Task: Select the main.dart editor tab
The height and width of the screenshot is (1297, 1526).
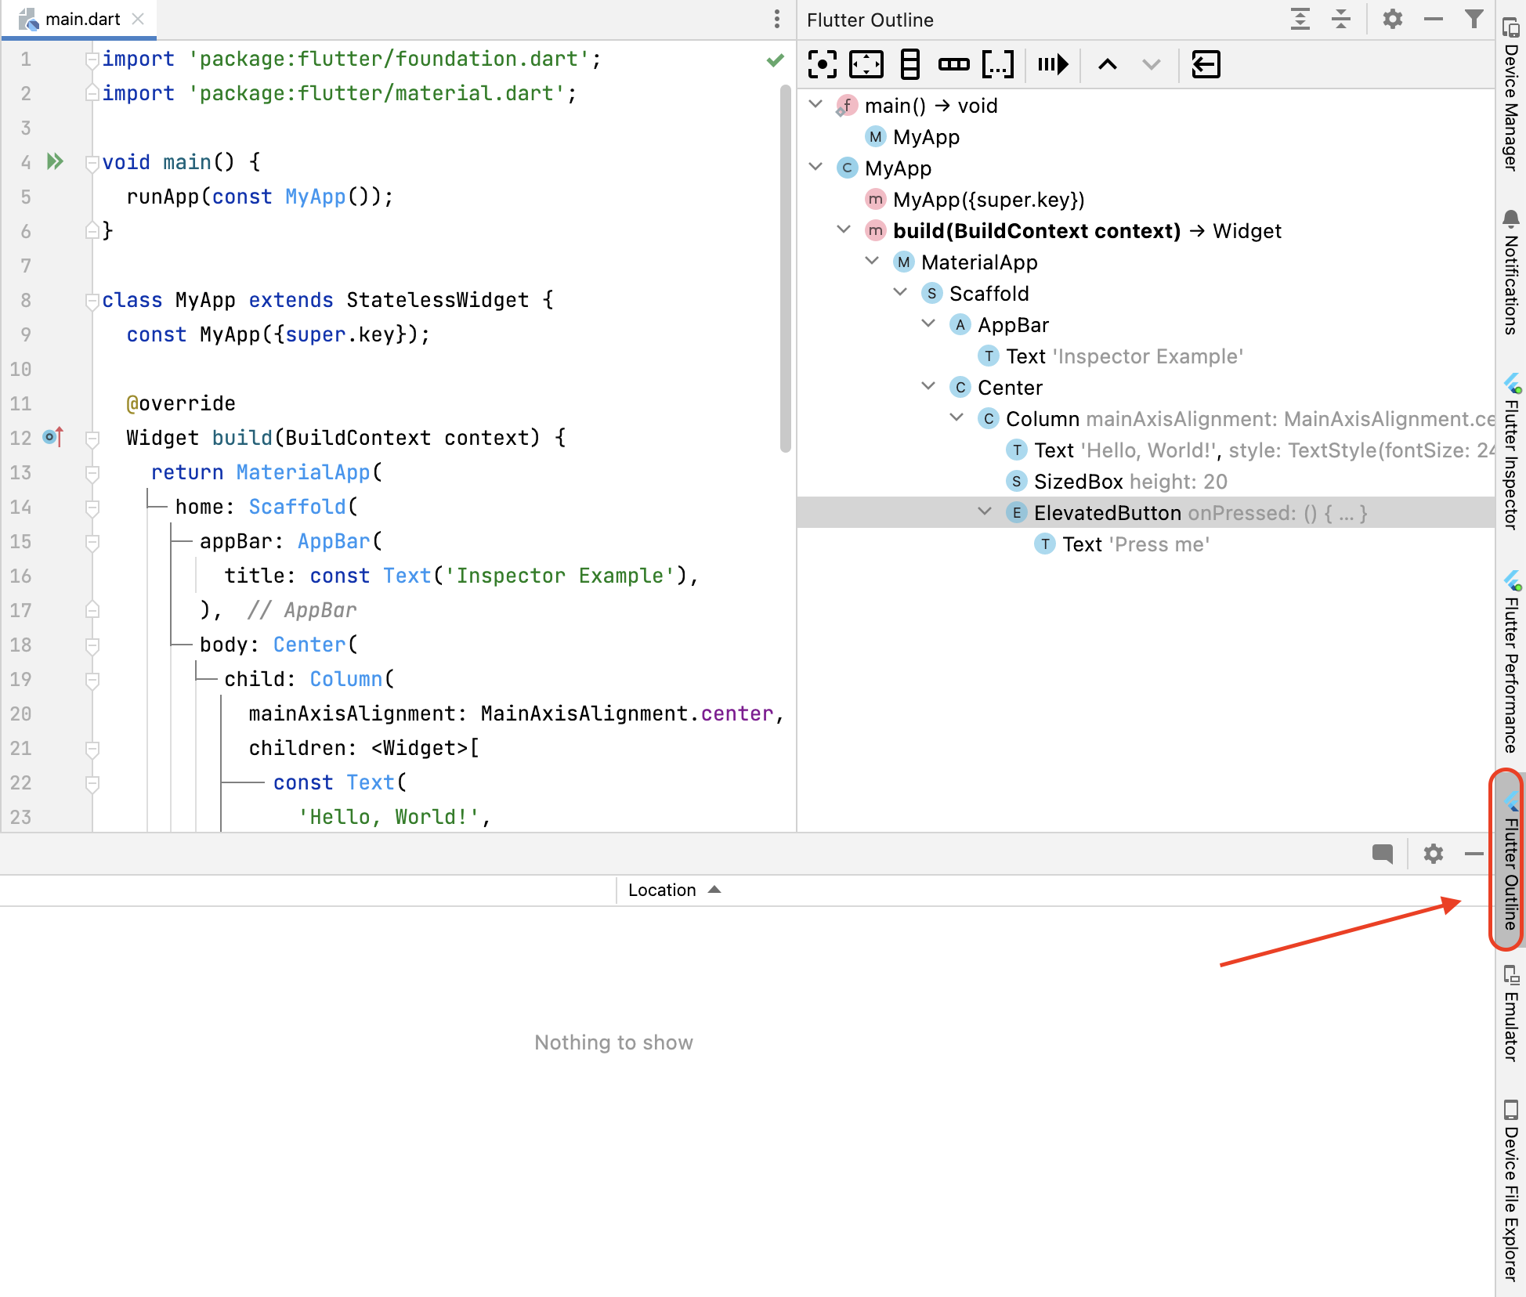Action: click(x=81, y=19)
